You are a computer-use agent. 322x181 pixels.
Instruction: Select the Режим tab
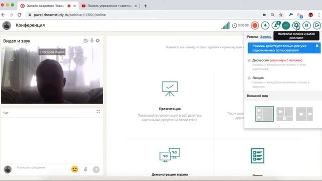252,37
